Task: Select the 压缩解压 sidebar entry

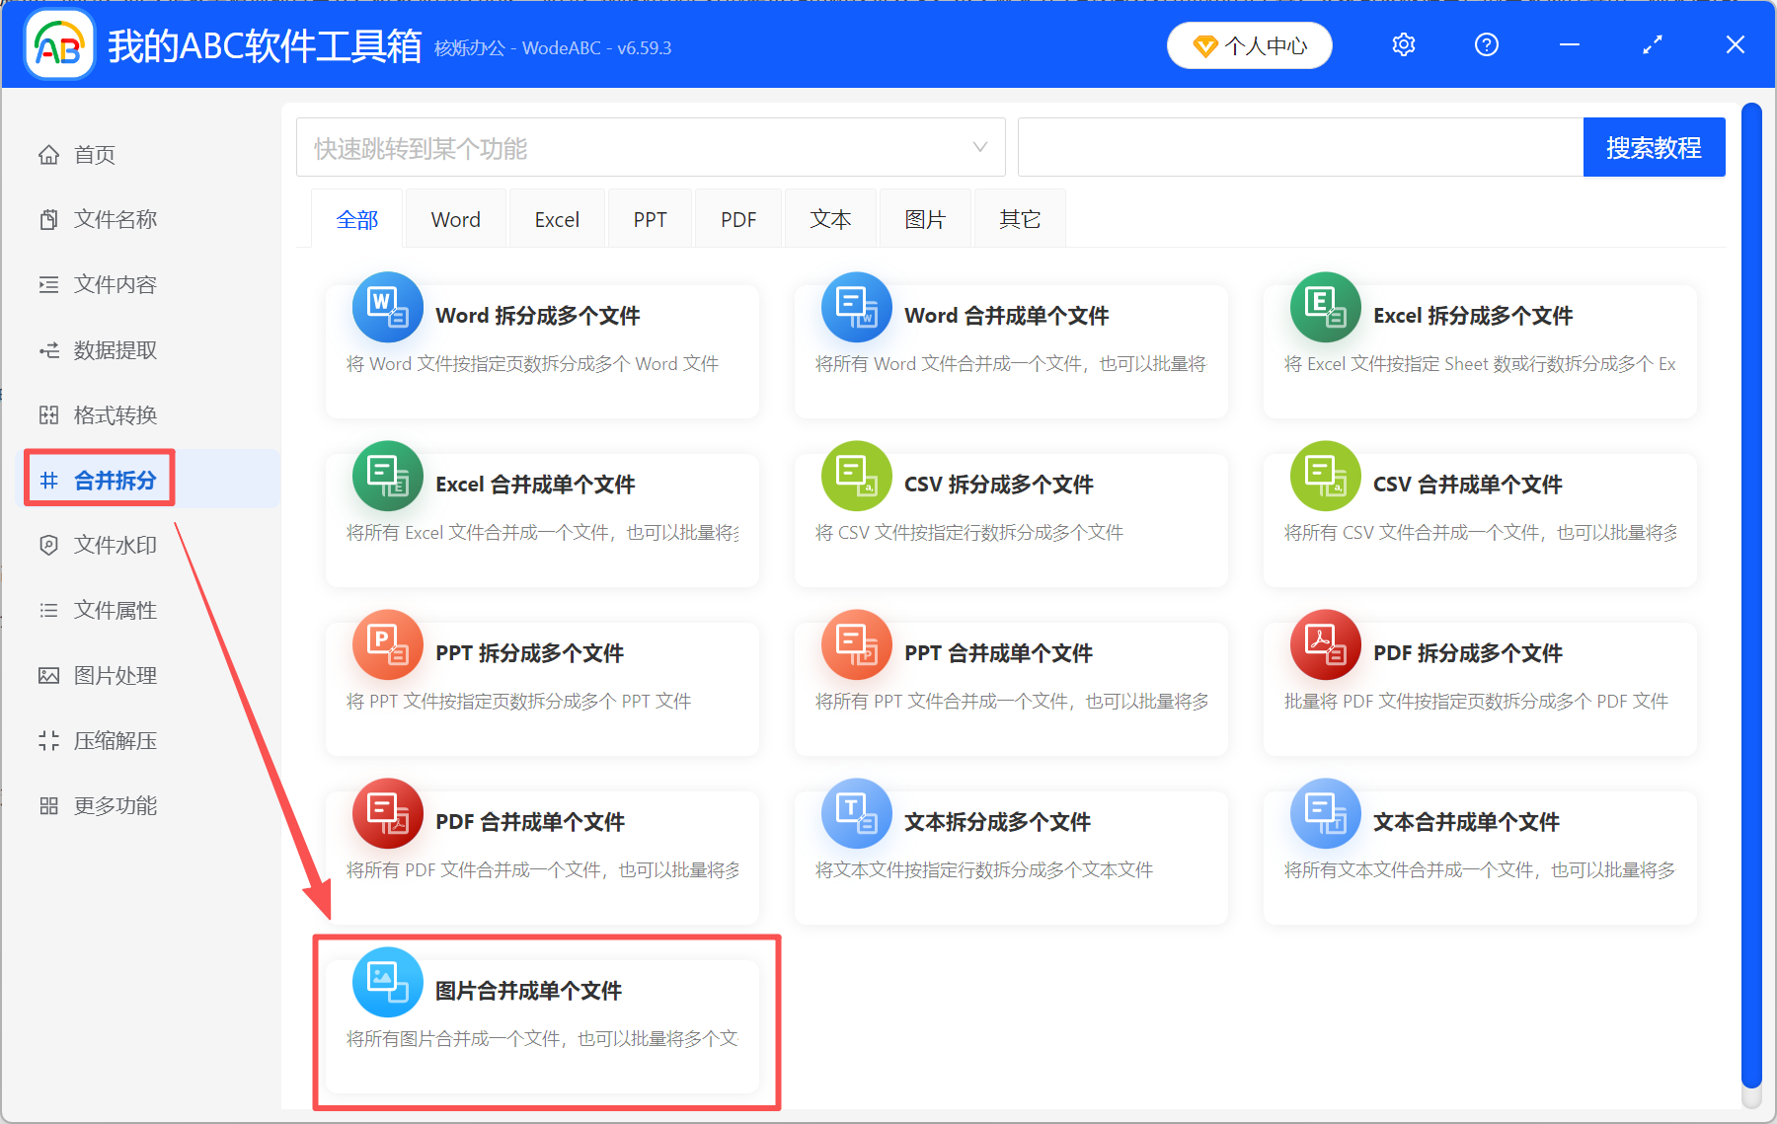Action: [x=114, y=740]
